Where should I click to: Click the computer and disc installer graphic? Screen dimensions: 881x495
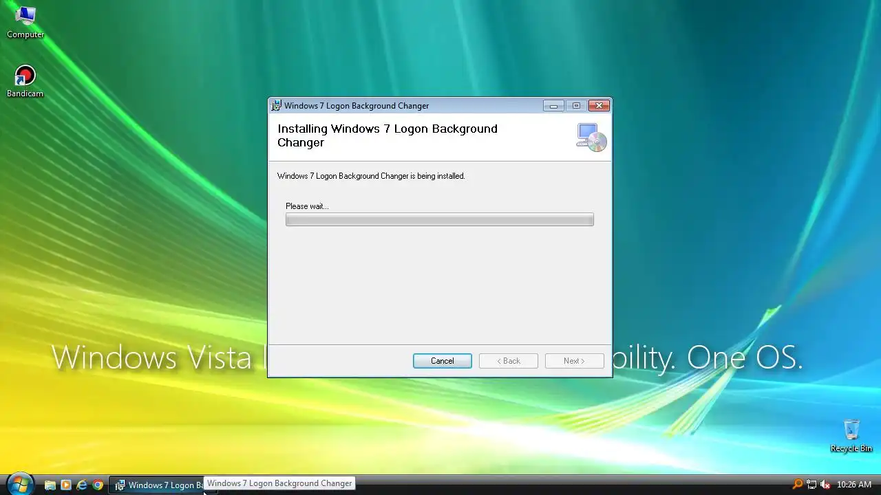pyautogui.click(x=591, y=137)
